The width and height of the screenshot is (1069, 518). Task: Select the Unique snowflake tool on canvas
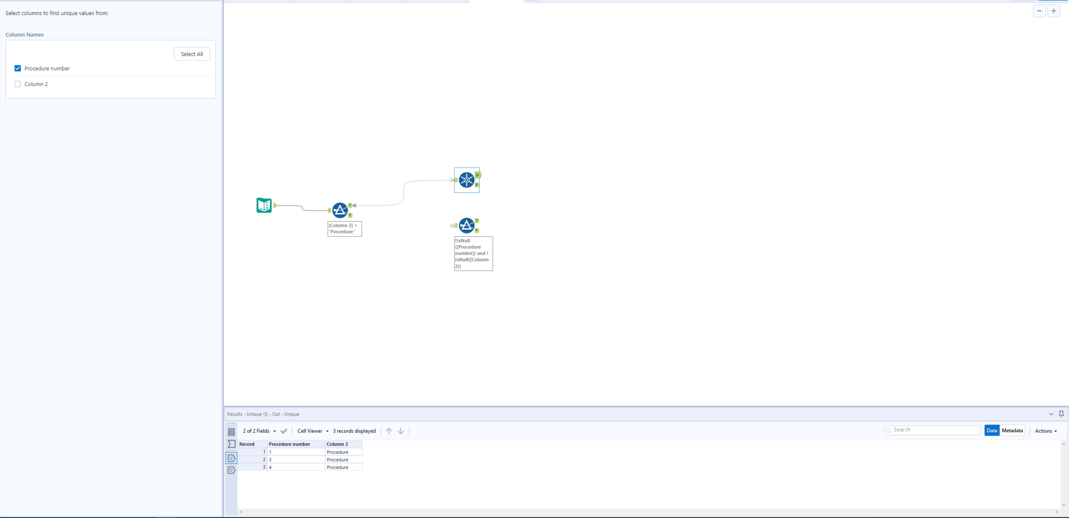coord(466,180)
